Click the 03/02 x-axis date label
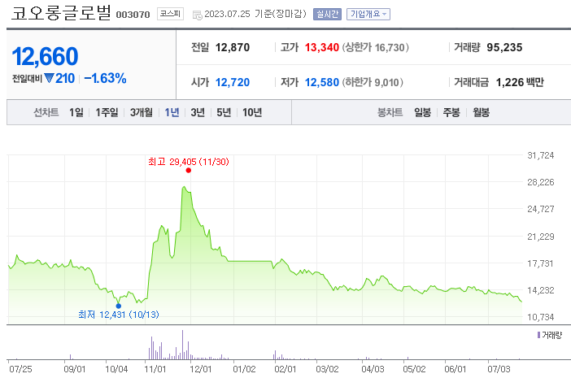571x391 pixels. click(327, 369)
